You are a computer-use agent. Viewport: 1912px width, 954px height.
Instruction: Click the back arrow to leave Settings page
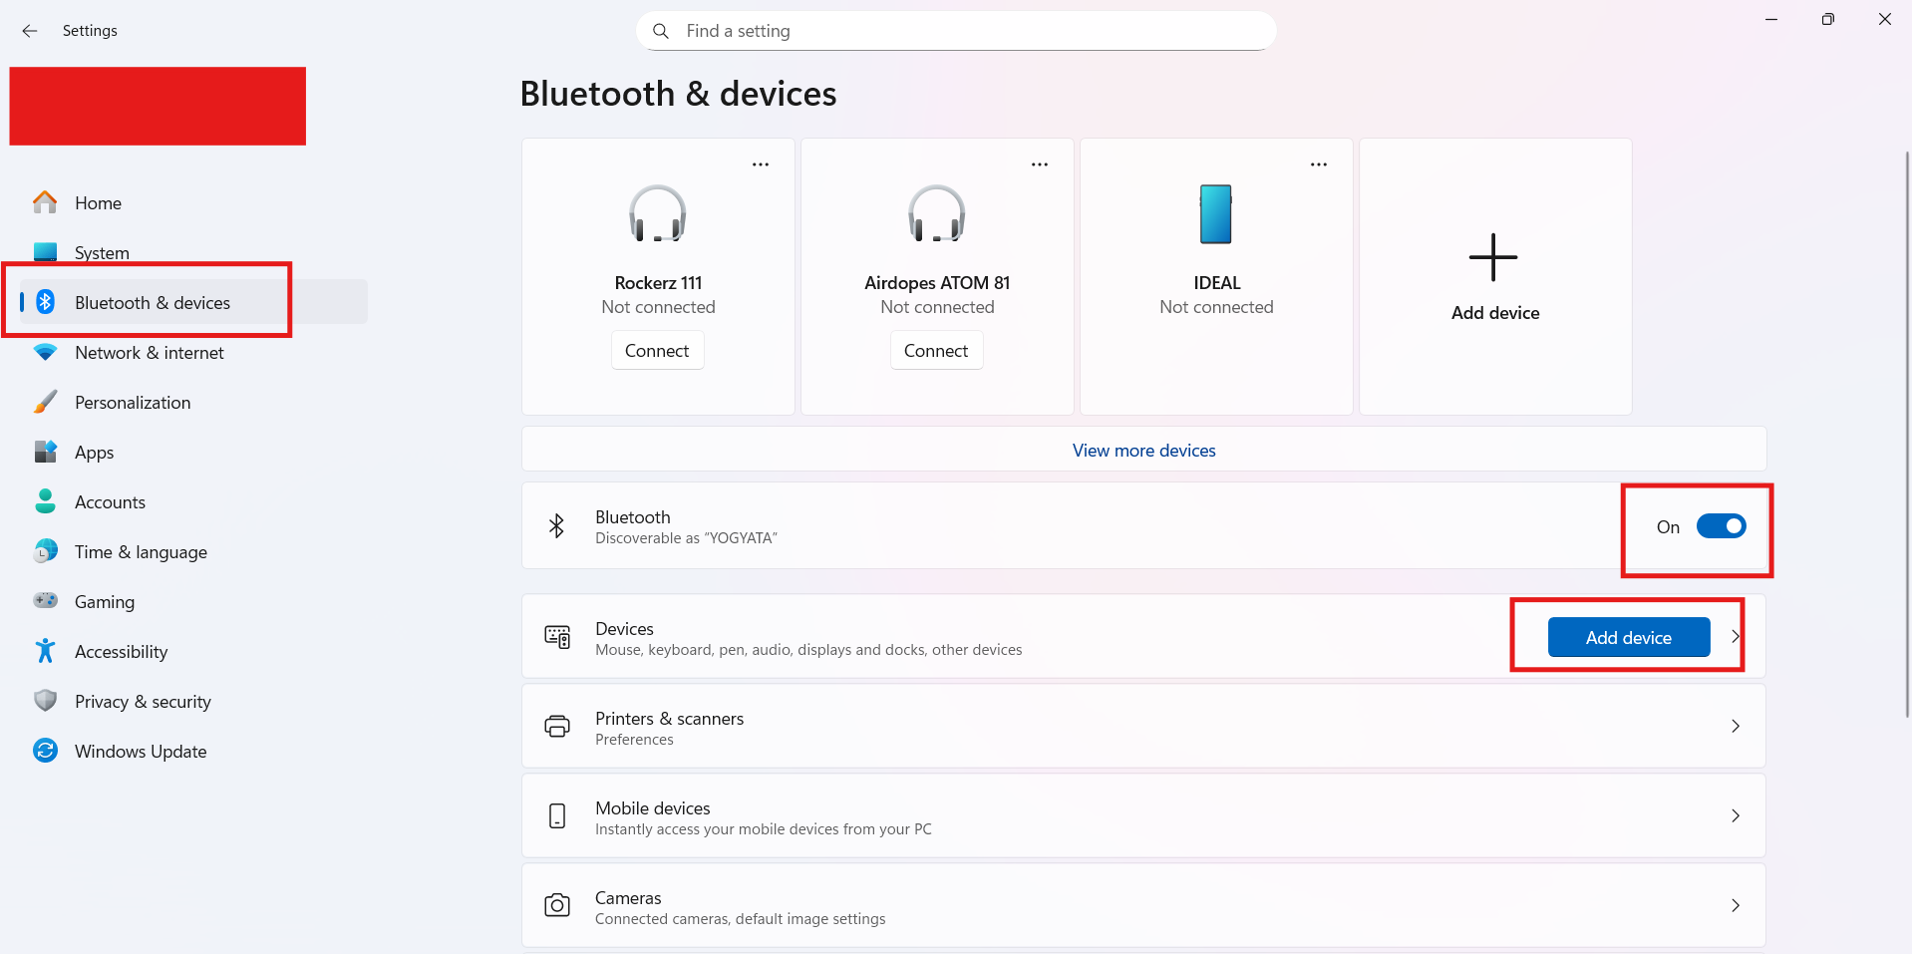click(29, 31)
